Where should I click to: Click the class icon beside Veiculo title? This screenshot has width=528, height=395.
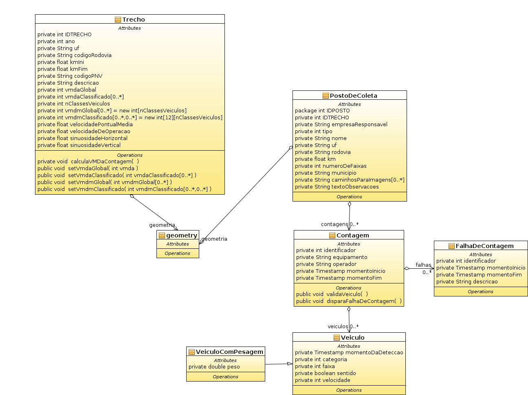coord(337,338)
